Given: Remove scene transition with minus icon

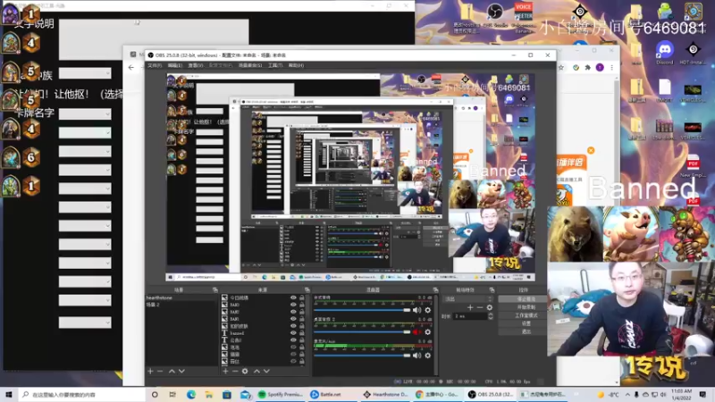Looking at the screenshot, I should (480, 307).
